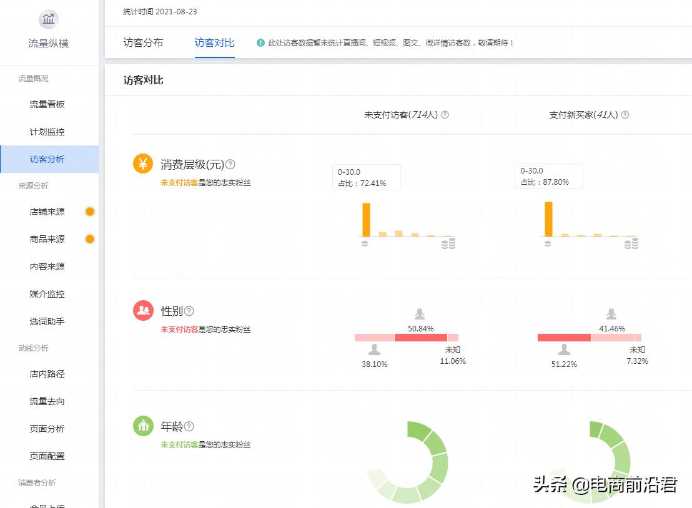Viewport: 692px width, 508px height.
Task: Click 未知 11.06% label
Action: [x=453, y=356]
